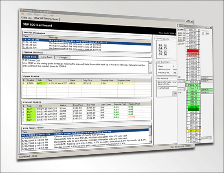The width and height of the screenshot is (224, 173).
Task: Open the Help menu
Action: 52,15
